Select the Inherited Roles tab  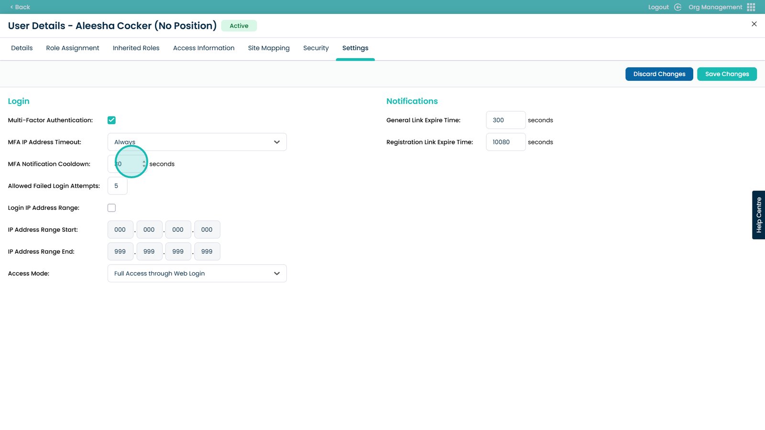[136, 48]
